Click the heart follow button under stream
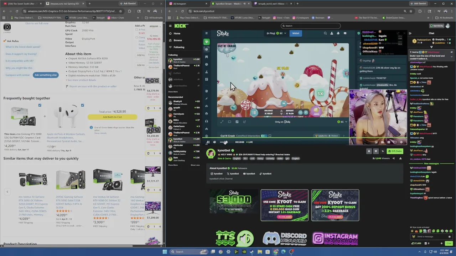The image size is (456, 256). 375,151
